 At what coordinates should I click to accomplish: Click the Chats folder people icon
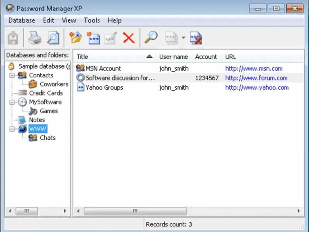pyautogui.click(x=33, y=138)
